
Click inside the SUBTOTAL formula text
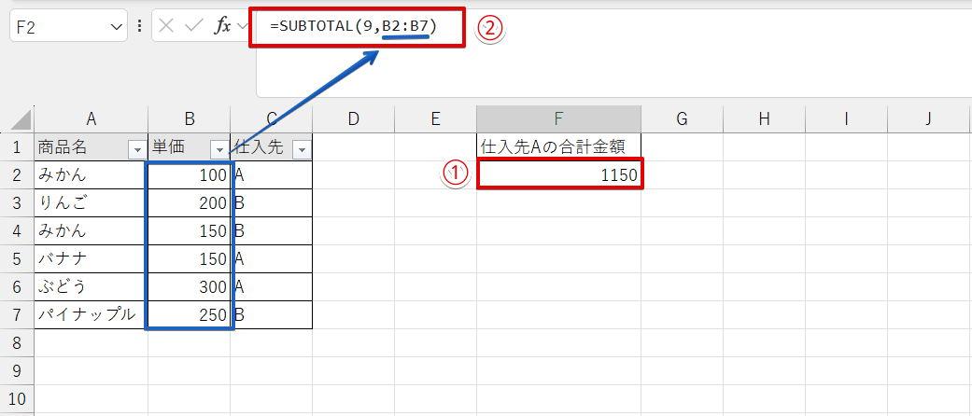[353, 27]
